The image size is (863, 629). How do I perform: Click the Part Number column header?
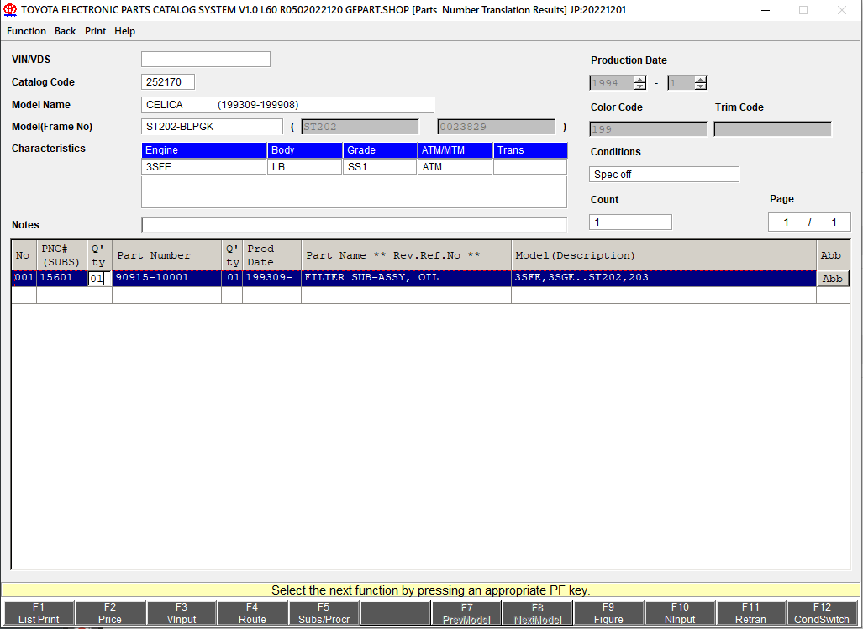[166, 255]
